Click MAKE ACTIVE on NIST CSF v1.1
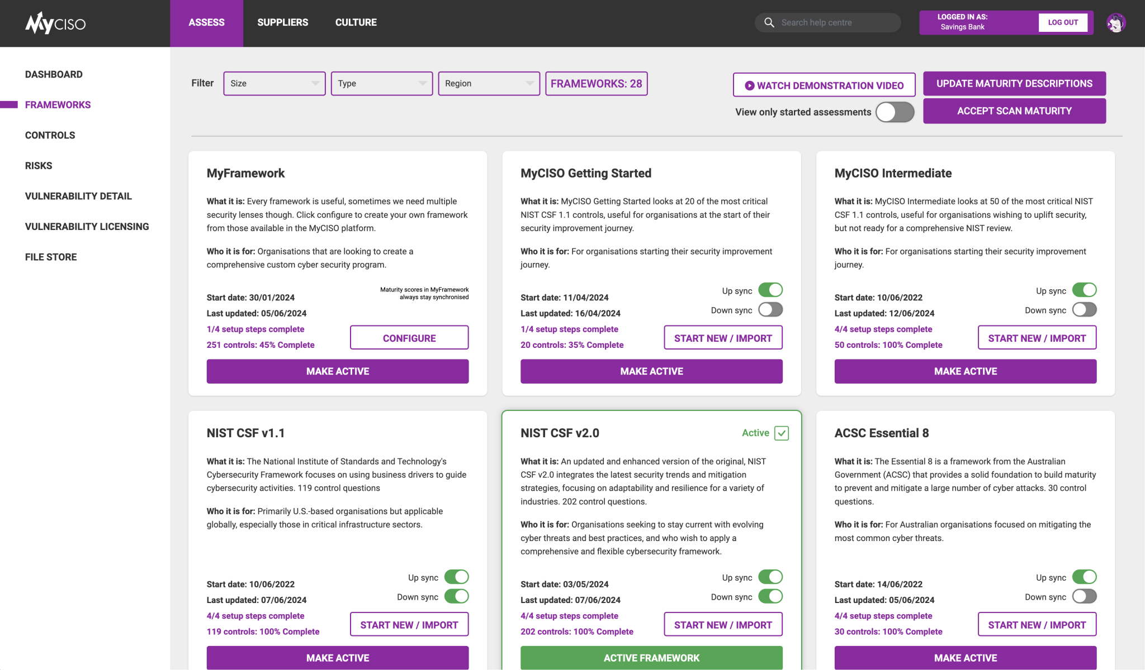The width and height of the screenshot is (1145, 670). pyautogui.click(x=338, y=658)
